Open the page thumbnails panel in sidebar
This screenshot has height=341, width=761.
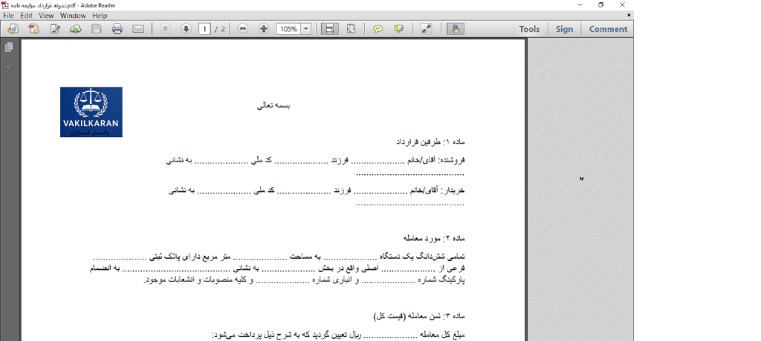(9, 47)
